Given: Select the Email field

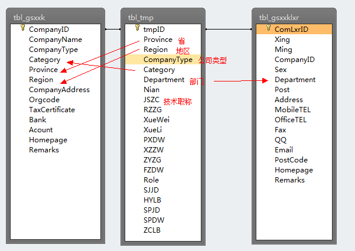Looking at the screenshot, I should click(x=284, y=150).
